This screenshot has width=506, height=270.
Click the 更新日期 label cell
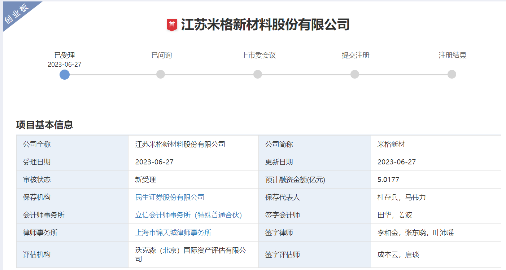(315, 162)
